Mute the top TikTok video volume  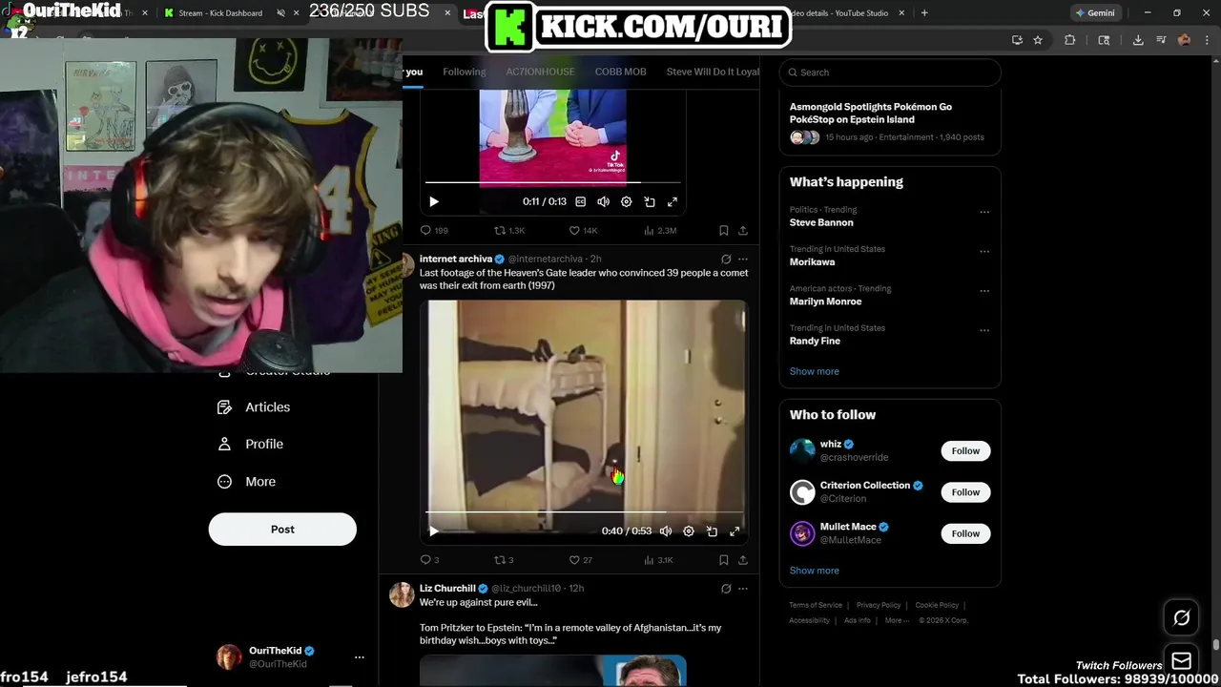click(603, 201)
